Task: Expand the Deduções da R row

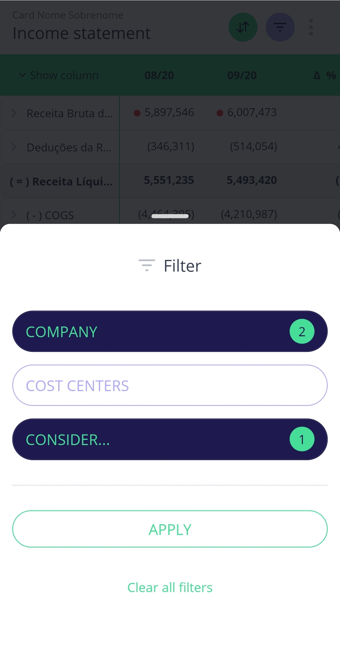Action: (x=14, y=147)
